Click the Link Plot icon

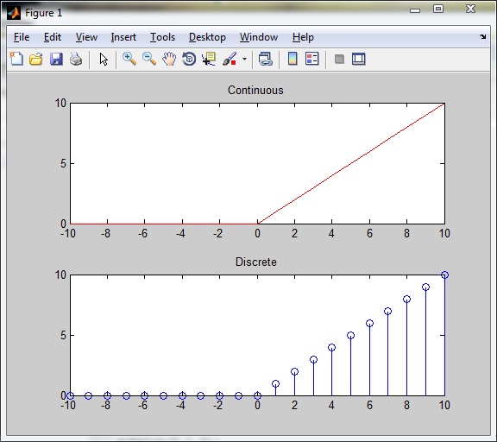tap(265, 59)
